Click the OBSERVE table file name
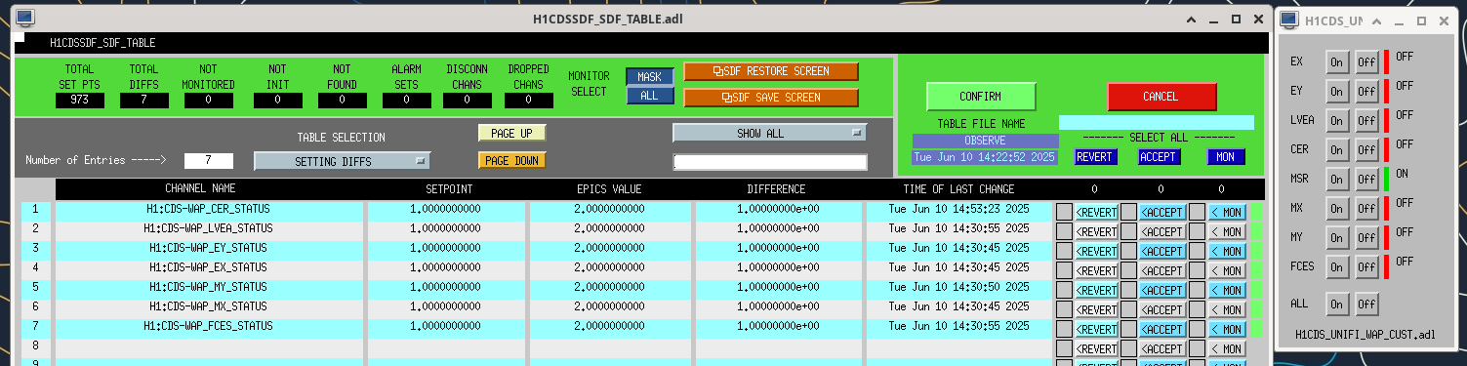Image resolution: width=1467 pixels, height=366 pixels. 985,141
